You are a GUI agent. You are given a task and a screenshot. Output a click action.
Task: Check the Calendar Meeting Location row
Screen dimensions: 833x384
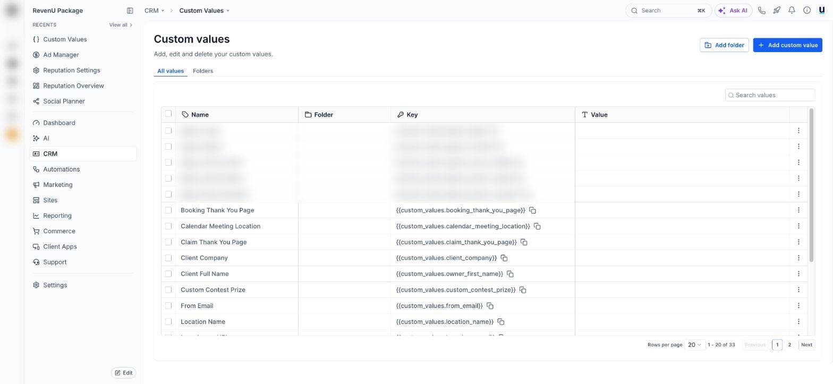click(x=168, y=226)
